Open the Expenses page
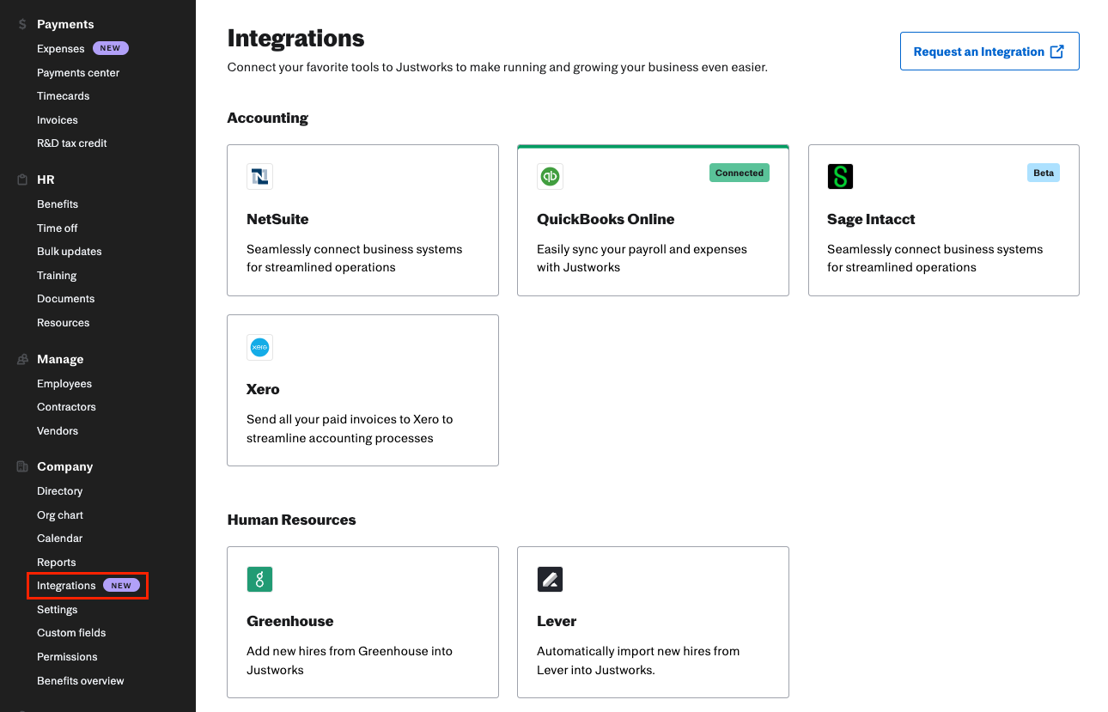The width and height of the screenshot is (1108, 712). pos(61,49)
